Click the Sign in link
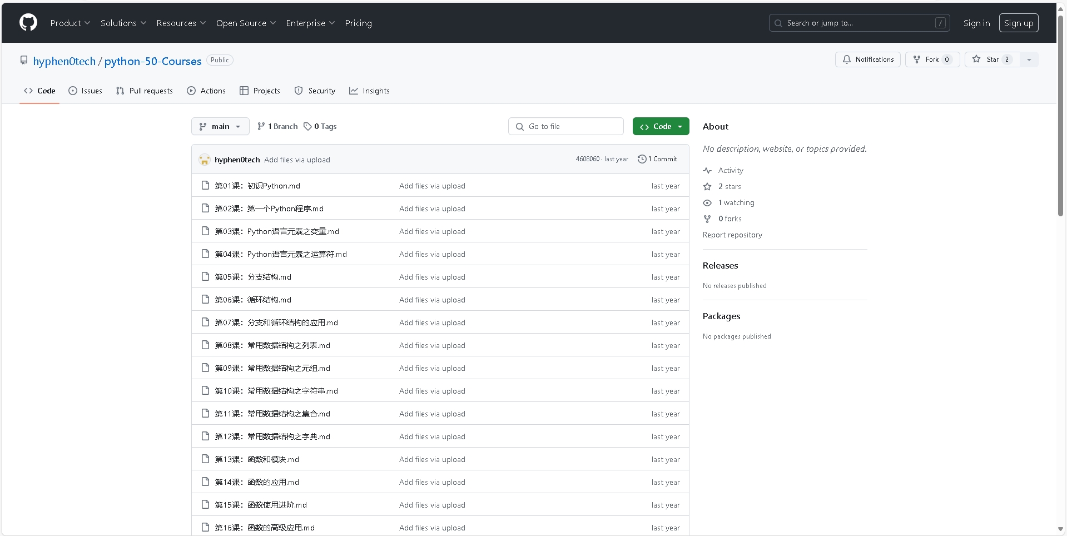The width and height of the screenshot is (1067, 536). [976, 23]
